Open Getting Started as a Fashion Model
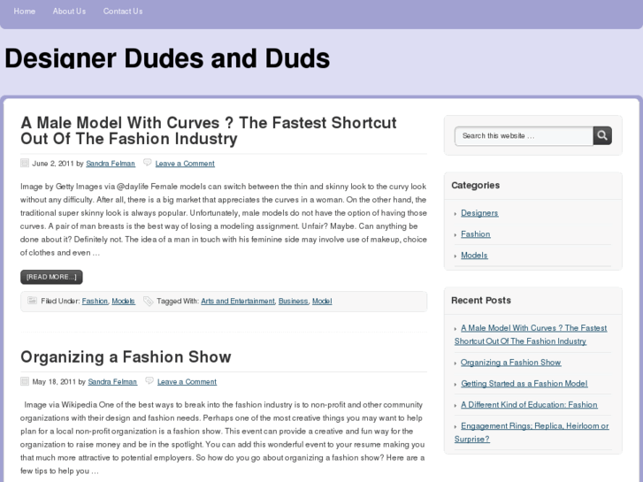The image size is (643, 482). point(524,384)
